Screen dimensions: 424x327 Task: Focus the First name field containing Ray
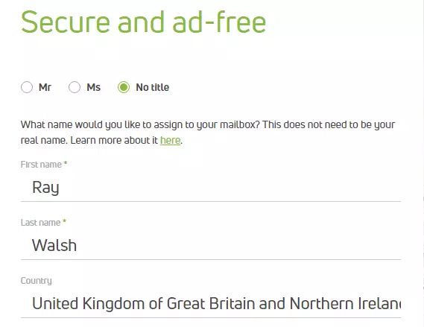[x=211, y=188]
